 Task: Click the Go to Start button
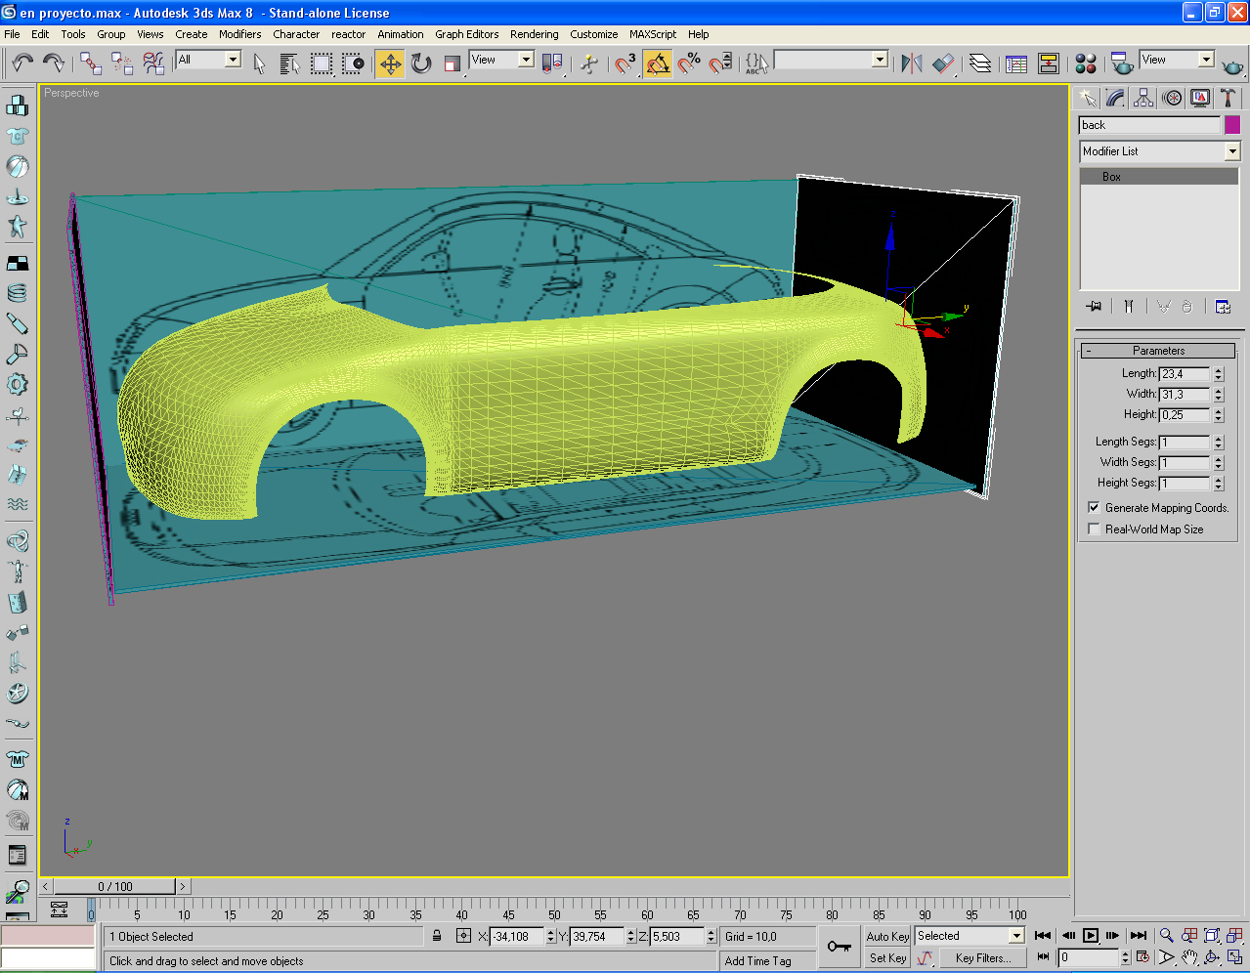(1043, 936)
